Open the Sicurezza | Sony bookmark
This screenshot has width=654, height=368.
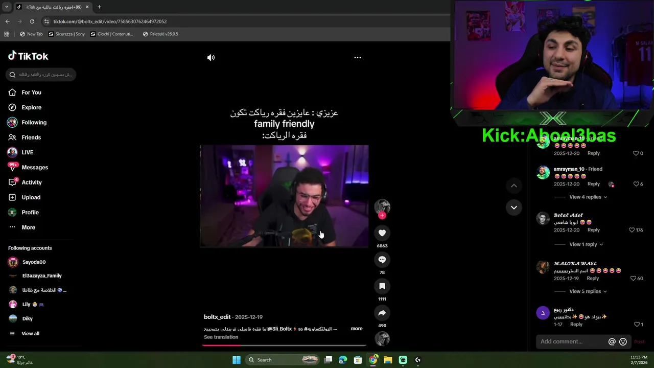pyautogui.click(x=67, y=34)
